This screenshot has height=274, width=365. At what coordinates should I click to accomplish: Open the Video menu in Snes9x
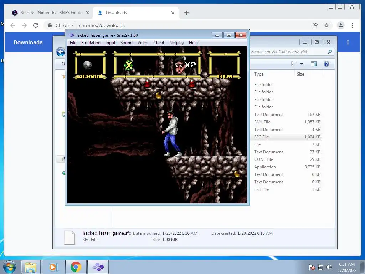143,43
